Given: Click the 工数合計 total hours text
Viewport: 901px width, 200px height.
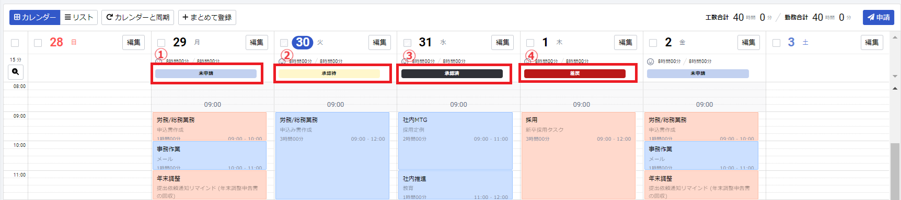Looking at the screenshot, I should click(x=717, y=17).
